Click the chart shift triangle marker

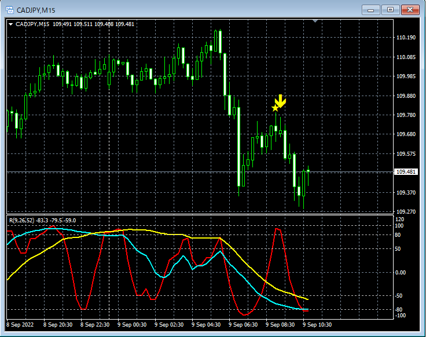315,21
